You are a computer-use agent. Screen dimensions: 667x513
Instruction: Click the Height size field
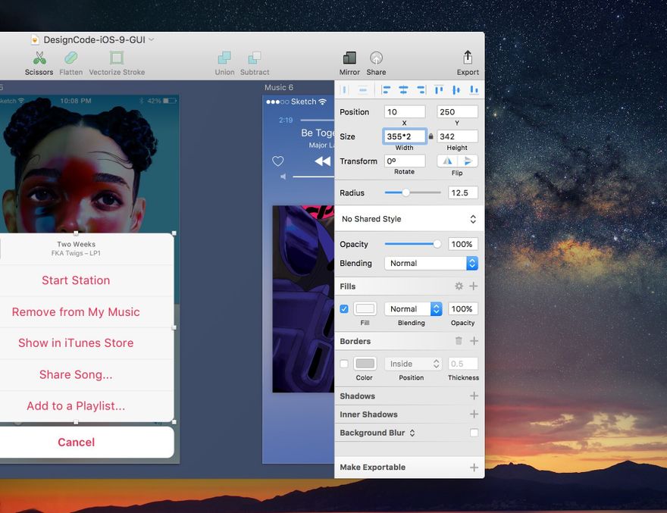point(457,136)
